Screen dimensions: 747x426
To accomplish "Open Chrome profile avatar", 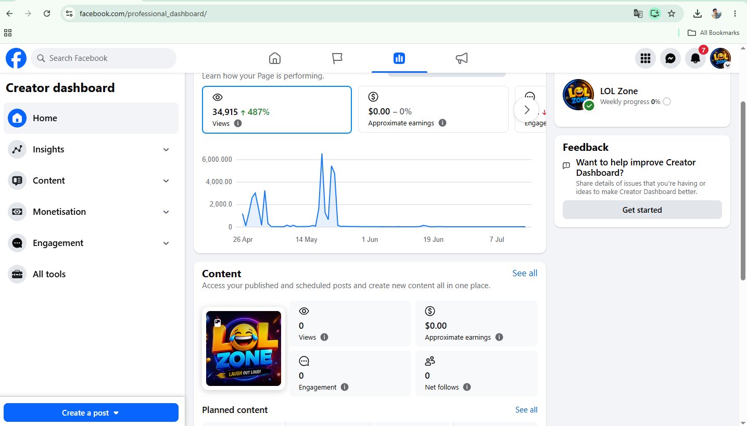I will [x=716, y=14].
